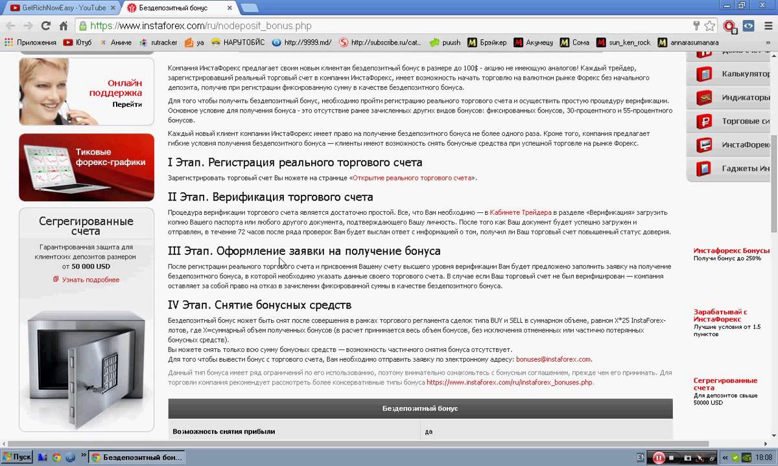The width and height of the screenshot is (778, 466).
Task: Go back with the browser back arrow
Action: click(10, 26)
